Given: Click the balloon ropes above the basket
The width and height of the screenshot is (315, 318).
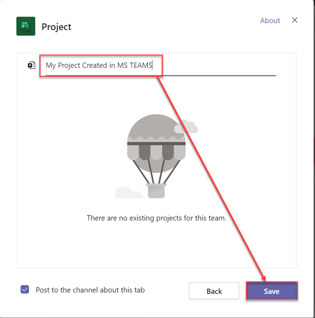Looking at the screenshot, I should tap(156, 172).
